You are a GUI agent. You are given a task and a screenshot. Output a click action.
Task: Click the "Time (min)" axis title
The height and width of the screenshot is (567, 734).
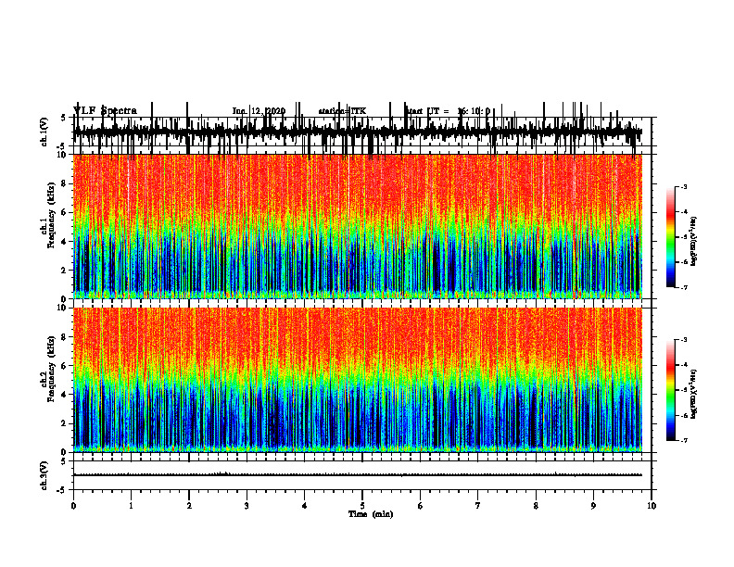coord(371,514)
